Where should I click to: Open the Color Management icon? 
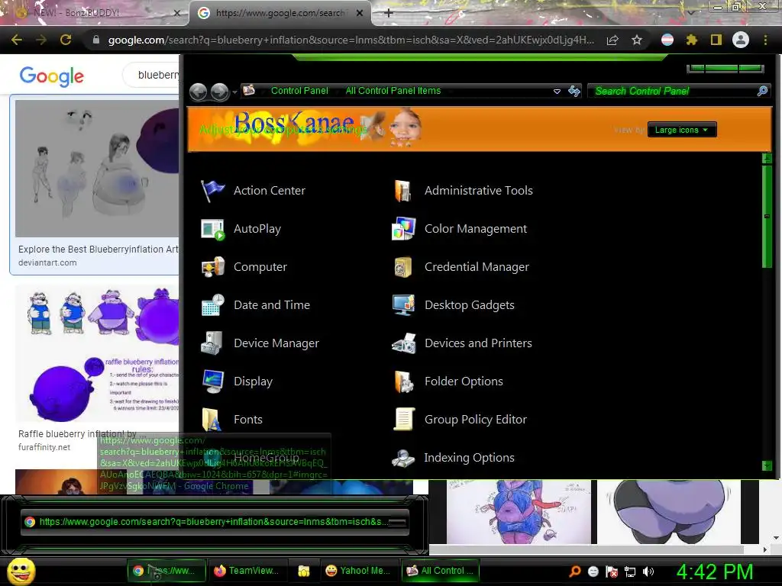(x=403, y=229)
